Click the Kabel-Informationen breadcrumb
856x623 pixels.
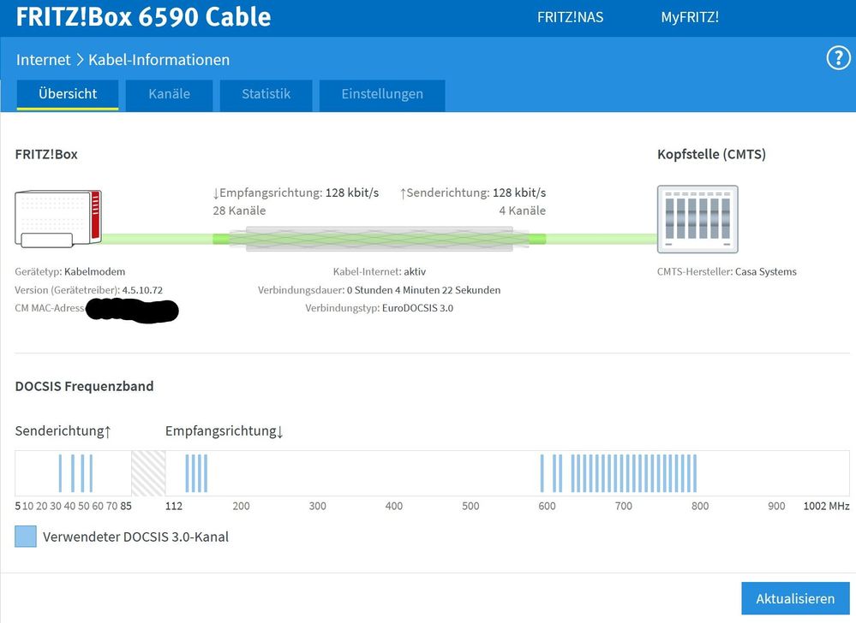[x=159, y=59]
